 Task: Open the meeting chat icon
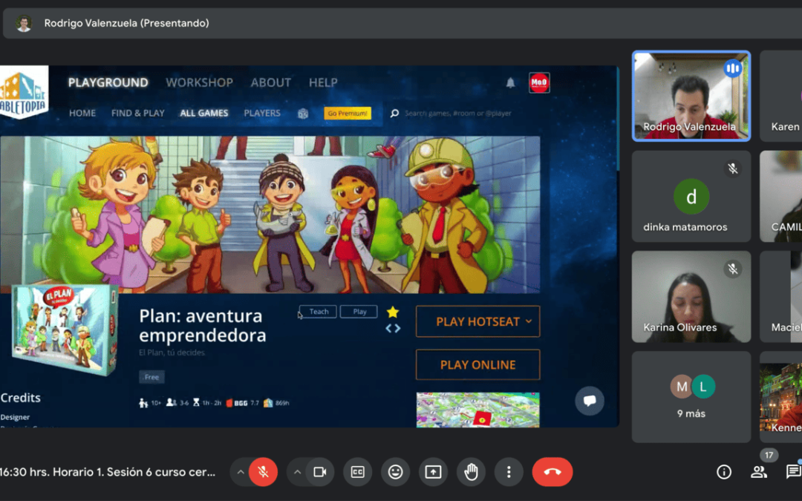point(793,472)
